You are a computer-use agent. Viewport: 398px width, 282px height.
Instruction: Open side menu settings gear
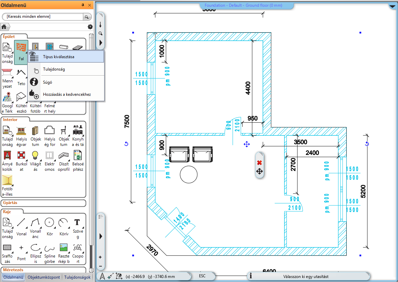click(x=90, y=27)
